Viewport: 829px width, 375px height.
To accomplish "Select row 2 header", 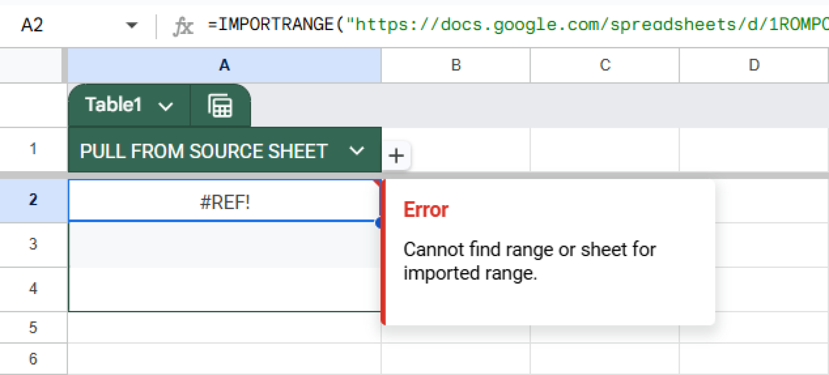I will click(33, 200).
